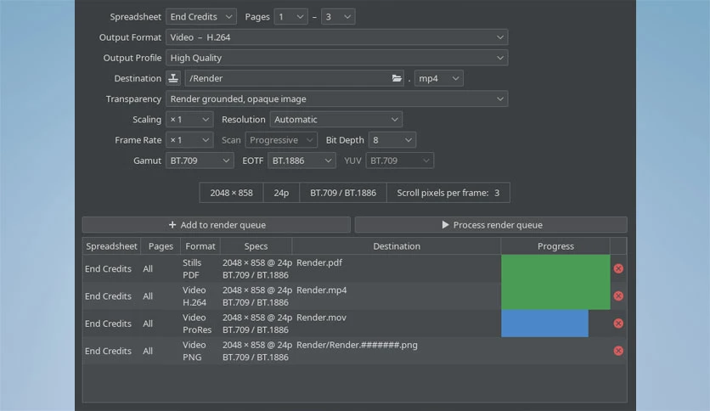Image resolution: width=710 pixels, height=411 pixels.
Task: Click the destination stamp icon button
Action: (x=173, y=78)
